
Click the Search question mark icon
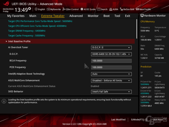coord(99,9)
